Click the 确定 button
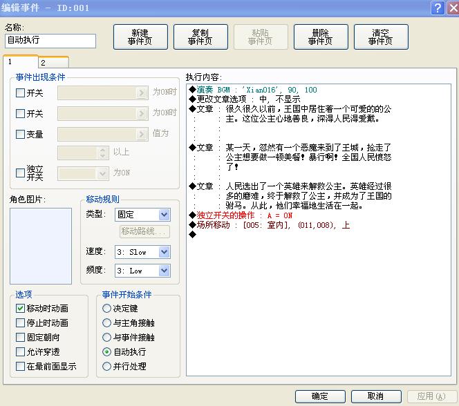Image resolution: width=459 pixels, height=406 pixels. click(320, 396)
